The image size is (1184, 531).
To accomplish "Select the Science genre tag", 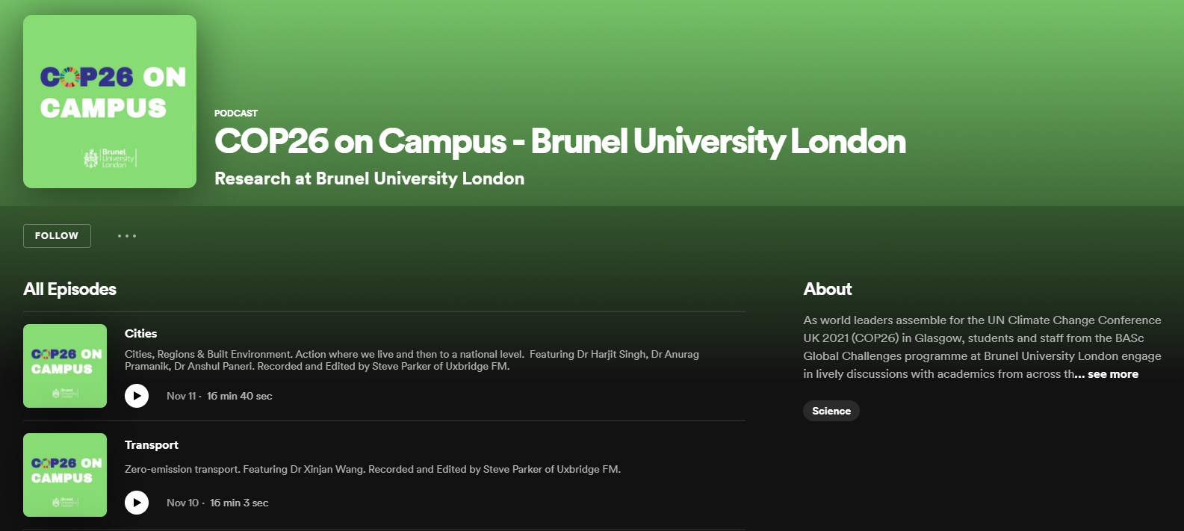I will [831, 411].
